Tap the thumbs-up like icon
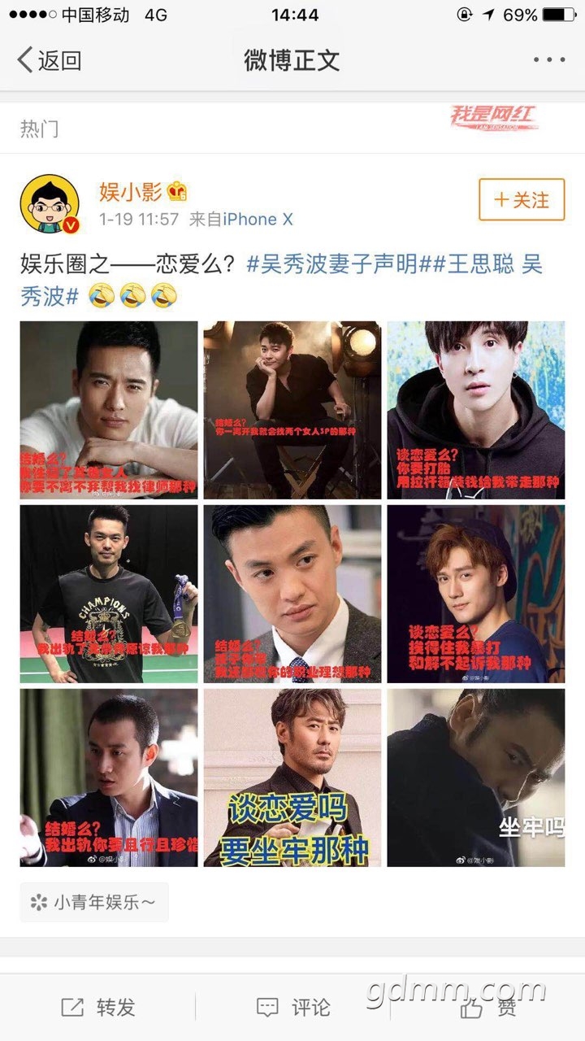The width and height of the screenshot is (585, 1041). [471, 1008]
